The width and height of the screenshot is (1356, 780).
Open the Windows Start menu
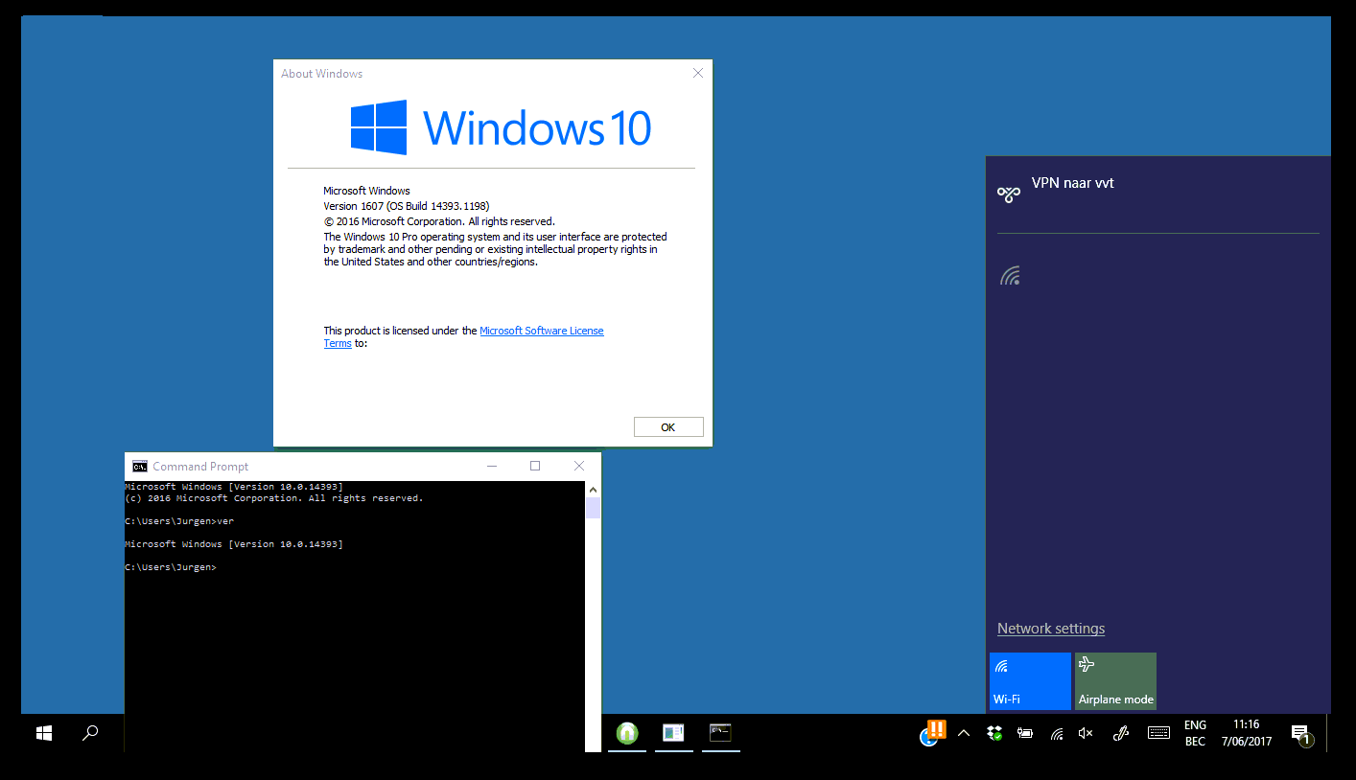tap(44, 733)
